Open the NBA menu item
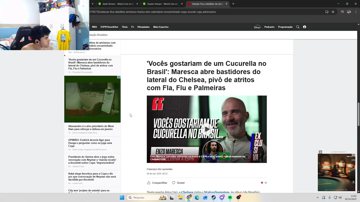Screen dimensions: 360x202 (94, 27)
